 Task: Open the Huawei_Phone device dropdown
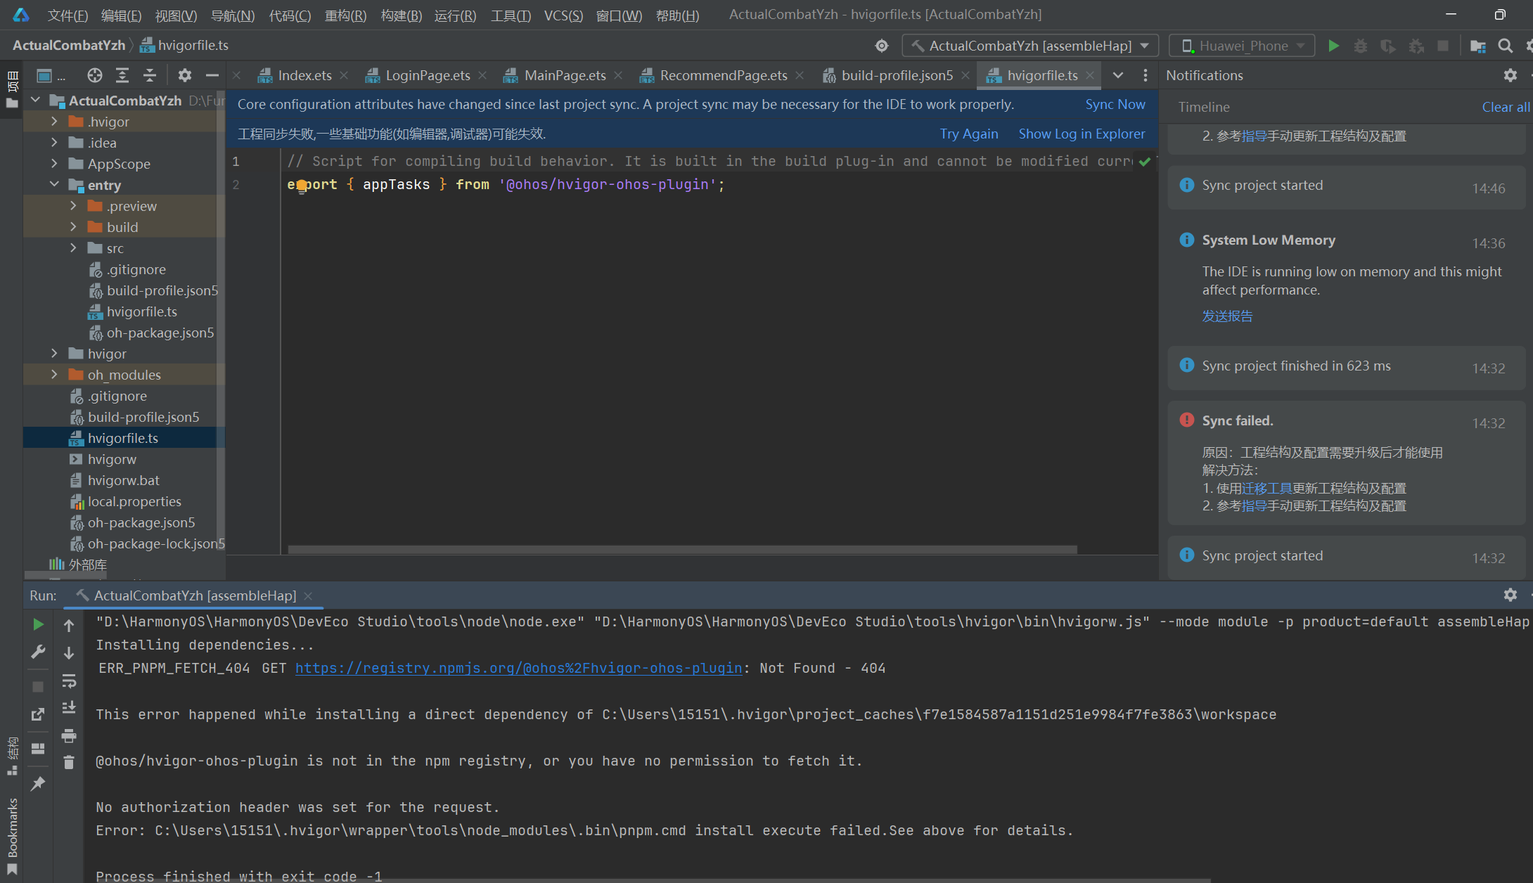(x=1242, y=46)
